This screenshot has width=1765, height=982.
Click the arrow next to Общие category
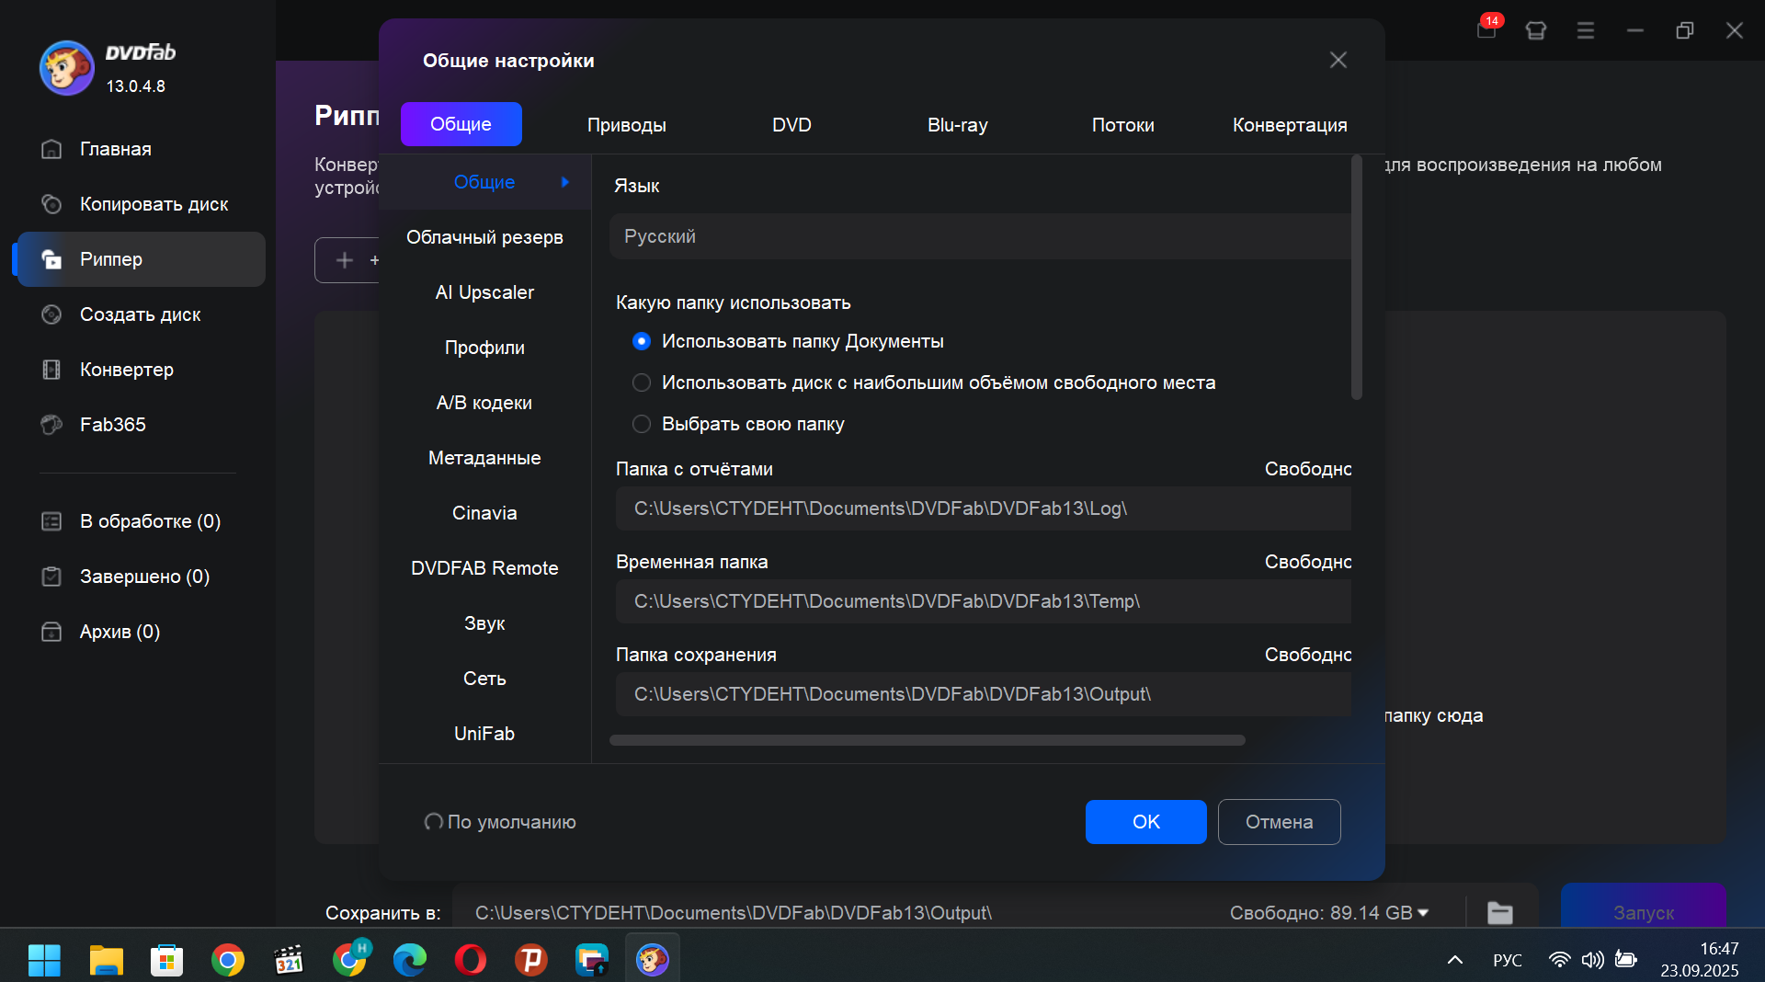click(x=564, y=182)
